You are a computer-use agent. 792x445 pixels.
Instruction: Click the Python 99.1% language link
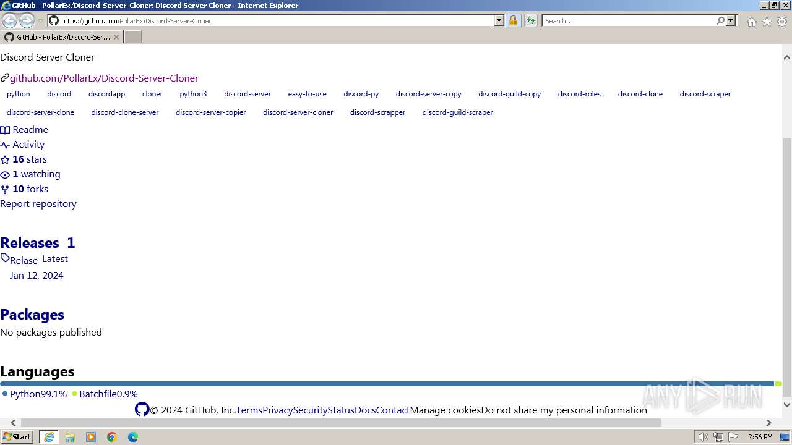coord(35,394)
